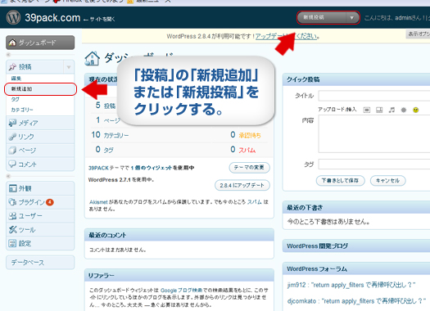Viewport: 430px width, 311px height.
Task: Click the リファラー widget header
Action: (x=179, y=275)
